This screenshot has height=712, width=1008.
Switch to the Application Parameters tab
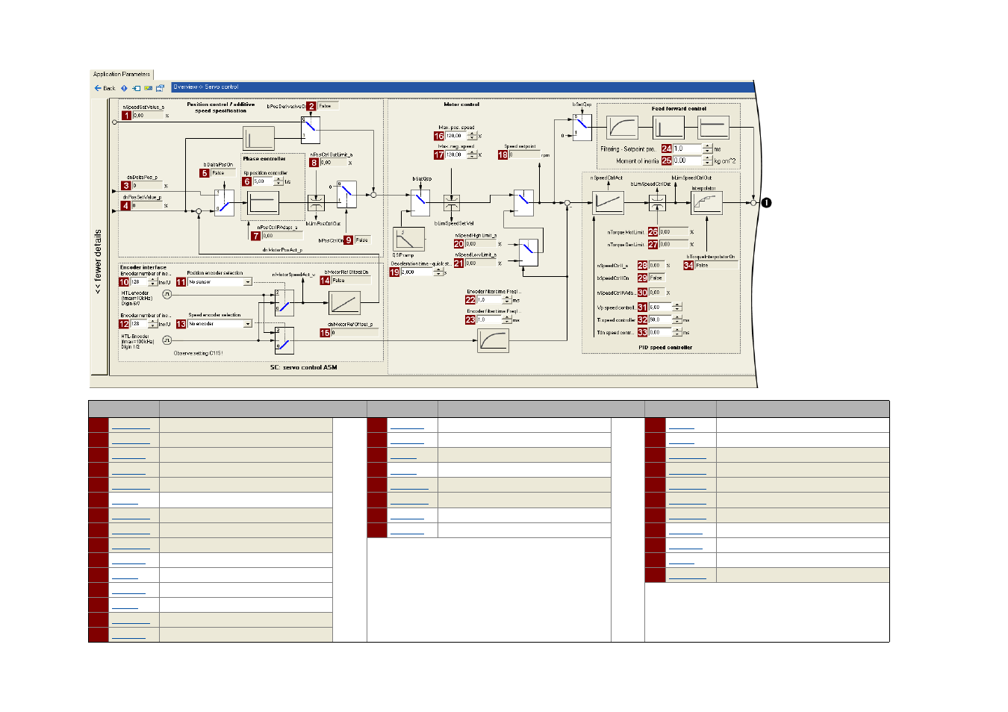coord(122,74)
